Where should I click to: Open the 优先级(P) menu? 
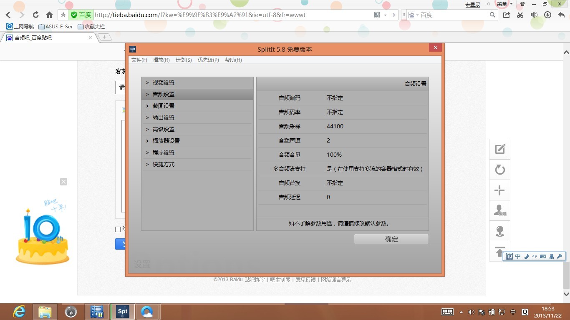pyautogui.click(x=208, y=60)
